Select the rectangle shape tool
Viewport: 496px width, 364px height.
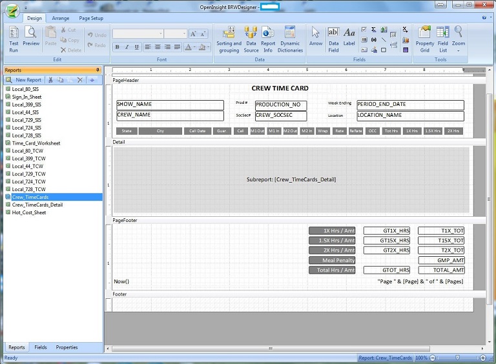click(384, 50)
